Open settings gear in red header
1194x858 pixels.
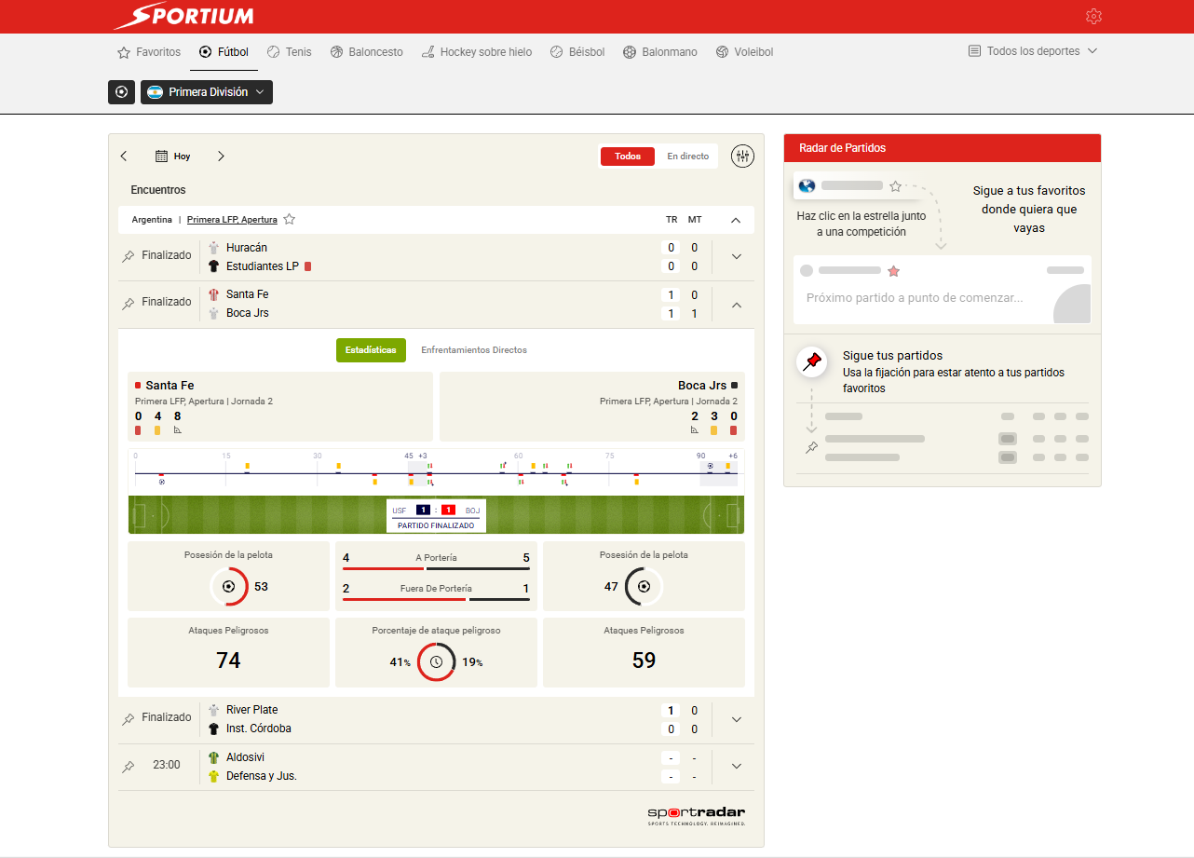click(1093, 17)
